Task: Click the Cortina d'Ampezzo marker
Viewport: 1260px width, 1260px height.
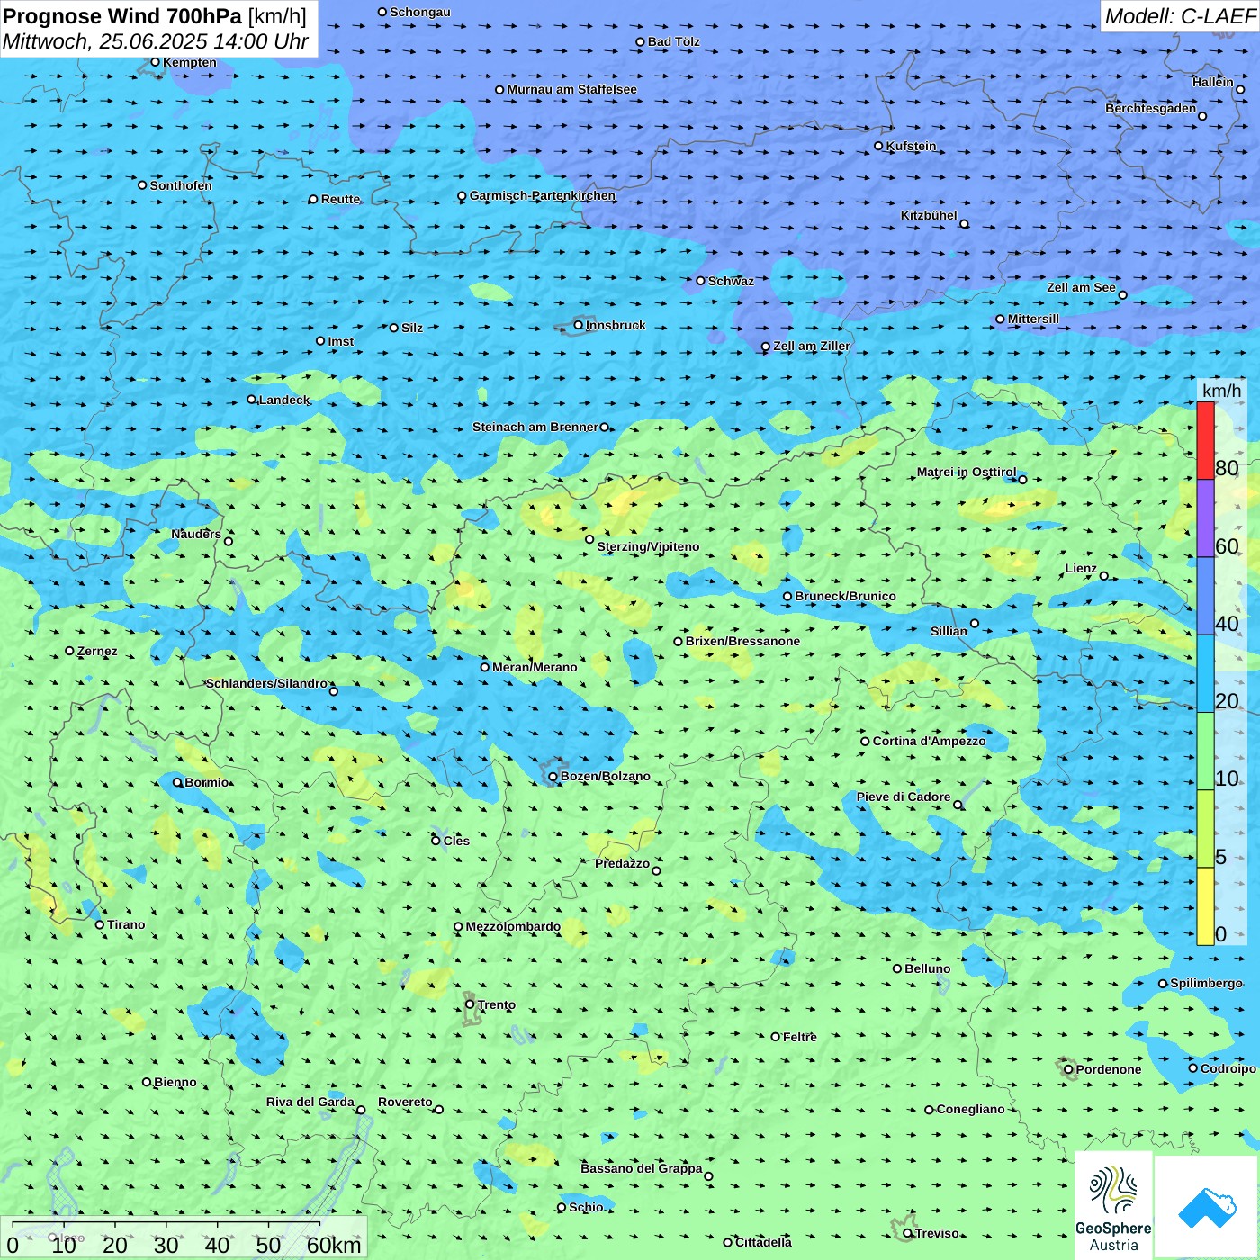Action: [866, 742]
